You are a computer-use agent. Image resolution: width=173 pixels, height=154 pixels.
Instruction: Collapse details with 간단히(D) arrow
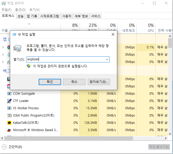[4, 147]
